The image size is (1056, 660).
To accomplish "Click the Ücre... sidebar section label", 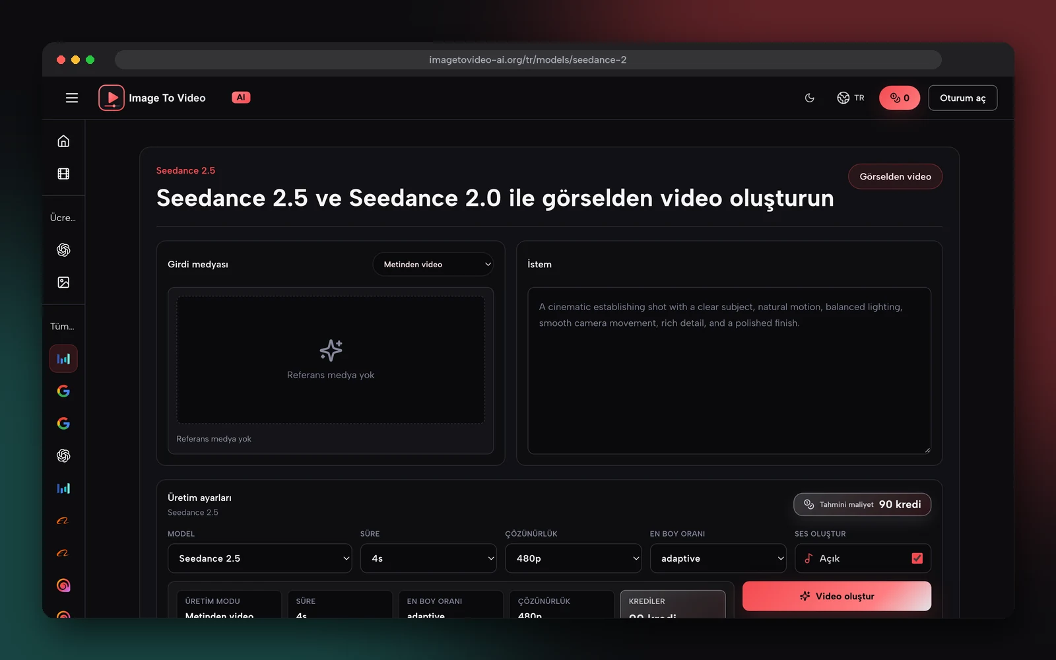I will tap(63, 218).
